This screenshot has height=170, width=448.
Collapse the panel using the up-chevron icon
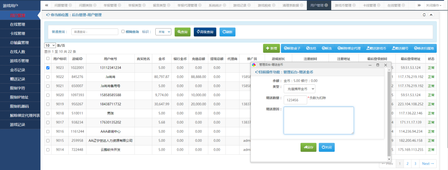(431, 15)
